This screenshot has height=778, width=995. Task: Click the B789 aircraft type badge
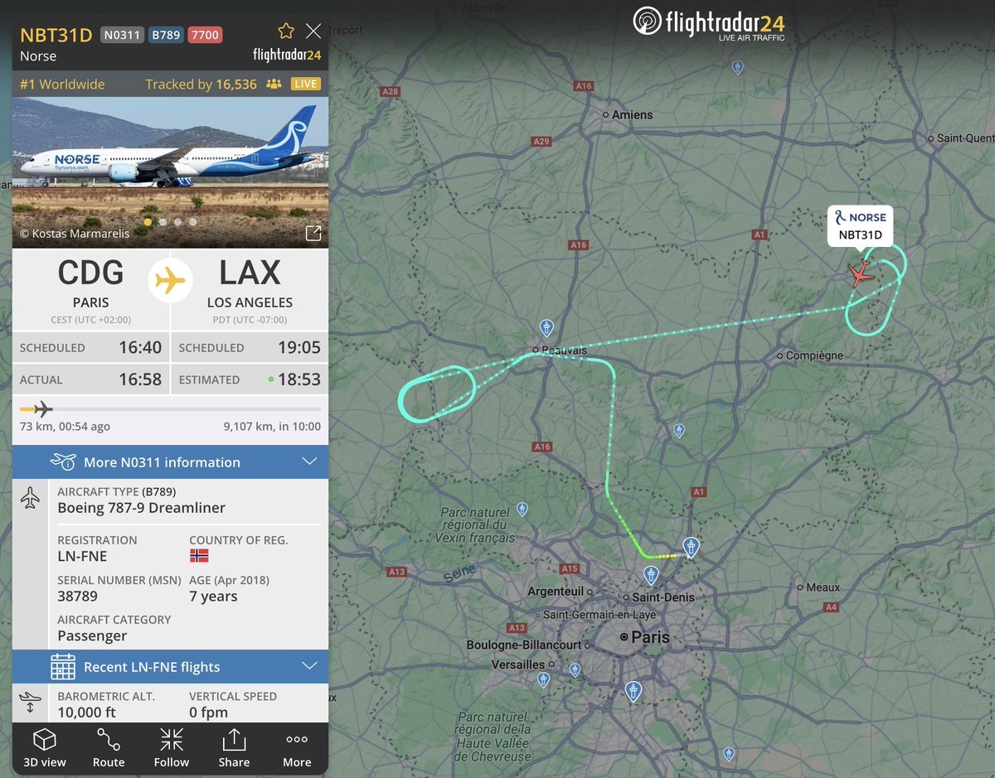pos(165,35)
